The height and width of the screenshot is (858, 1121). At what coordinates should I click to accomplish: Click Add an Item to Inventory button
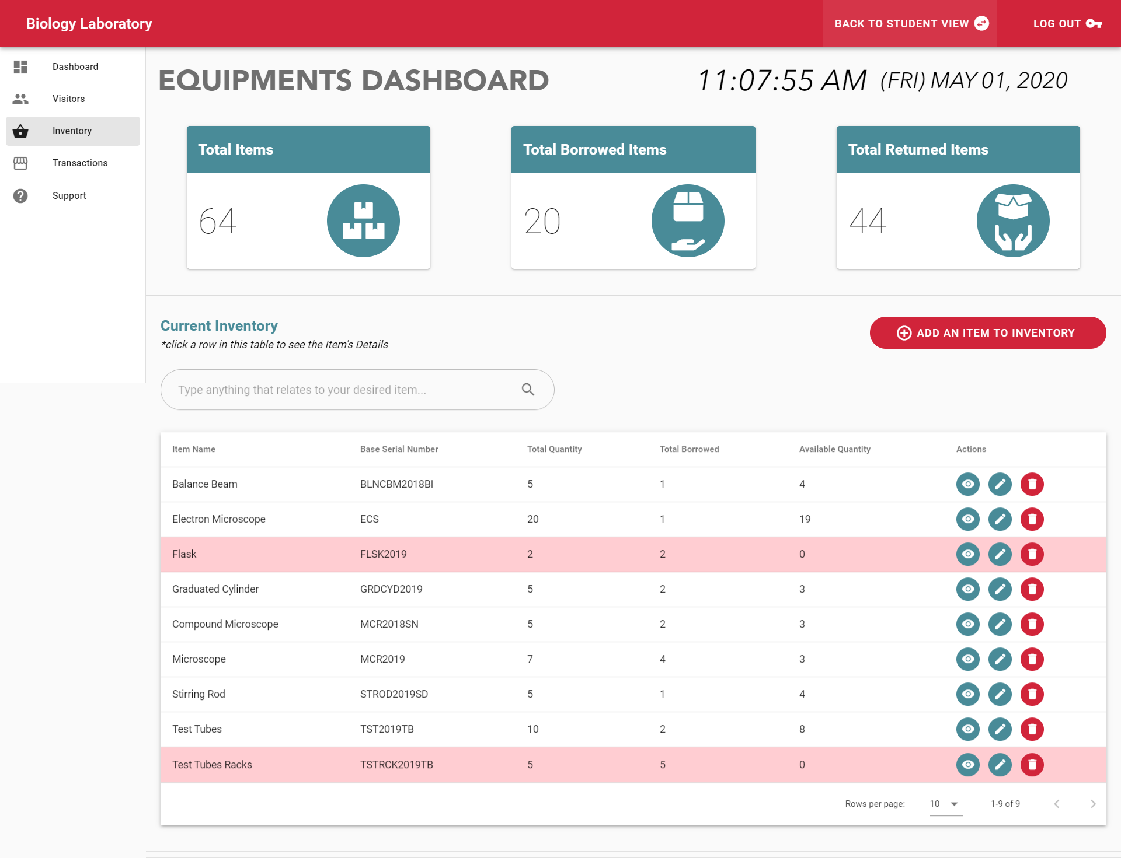pyautogui.click(x=987, y=333)
